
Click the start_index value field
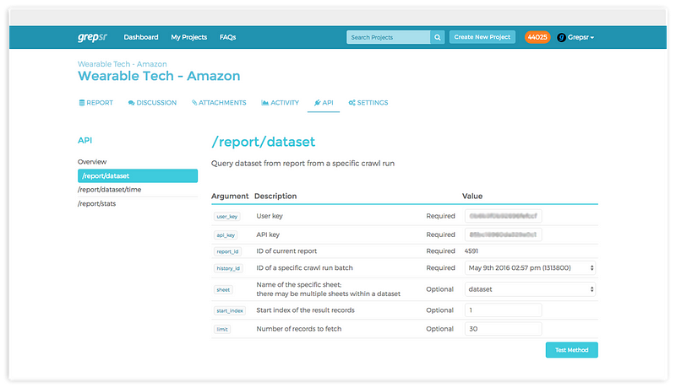pyautogui.click(x=503, y=310)
